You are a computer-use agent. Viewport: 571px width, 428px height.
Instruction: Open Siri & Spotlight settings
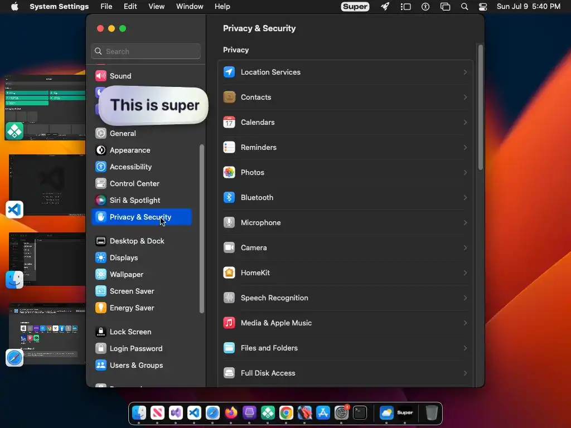(x=141, y=200)
